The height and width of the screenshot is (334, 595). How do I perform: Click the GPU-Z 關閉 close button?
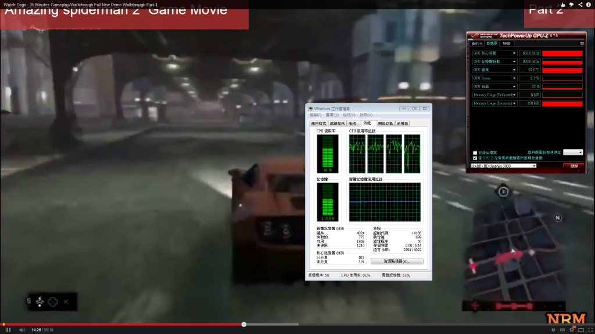click(574, 166)
